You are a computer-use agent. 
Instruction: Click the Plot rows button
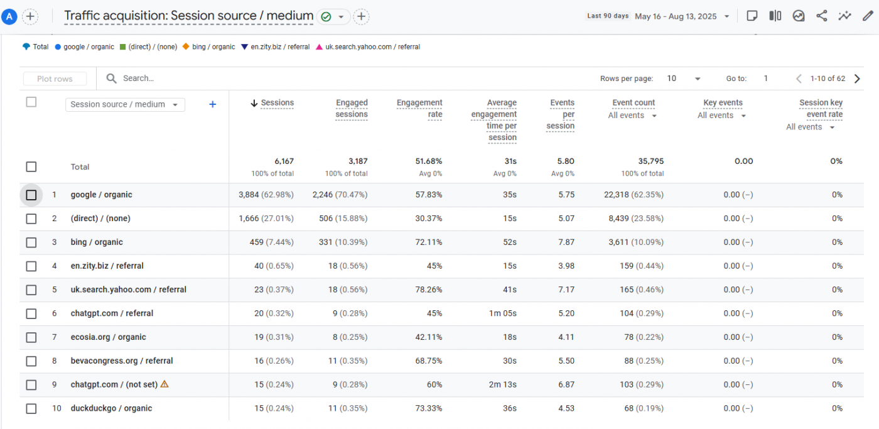pos(55,79)
